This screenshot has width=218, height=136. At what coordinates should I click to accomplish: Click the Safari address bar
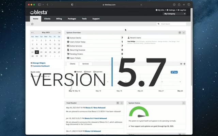109,5
